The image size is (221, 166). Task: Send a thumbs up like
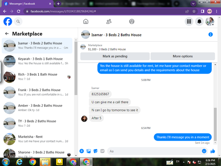click(x=213, y=151)
